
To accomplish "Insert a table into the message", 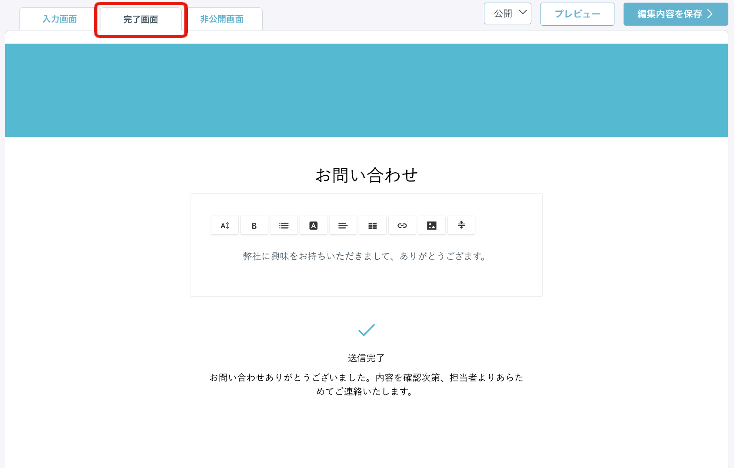I will 373,225.
